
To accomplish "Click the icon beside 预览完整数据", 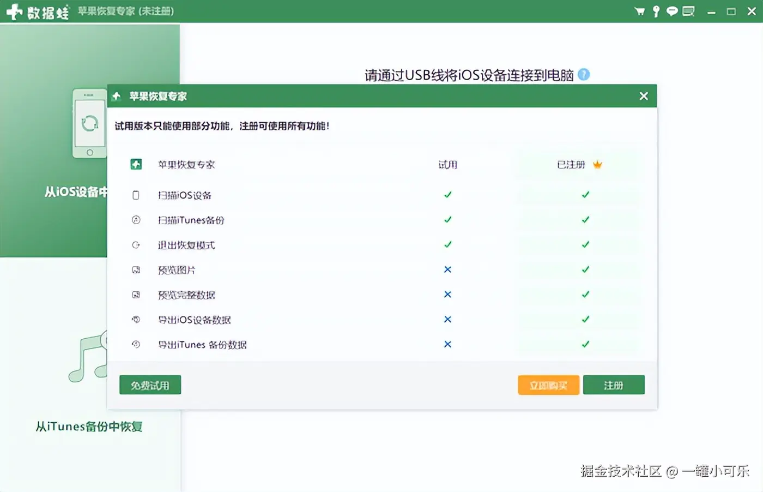I will (x=136, y=295).
